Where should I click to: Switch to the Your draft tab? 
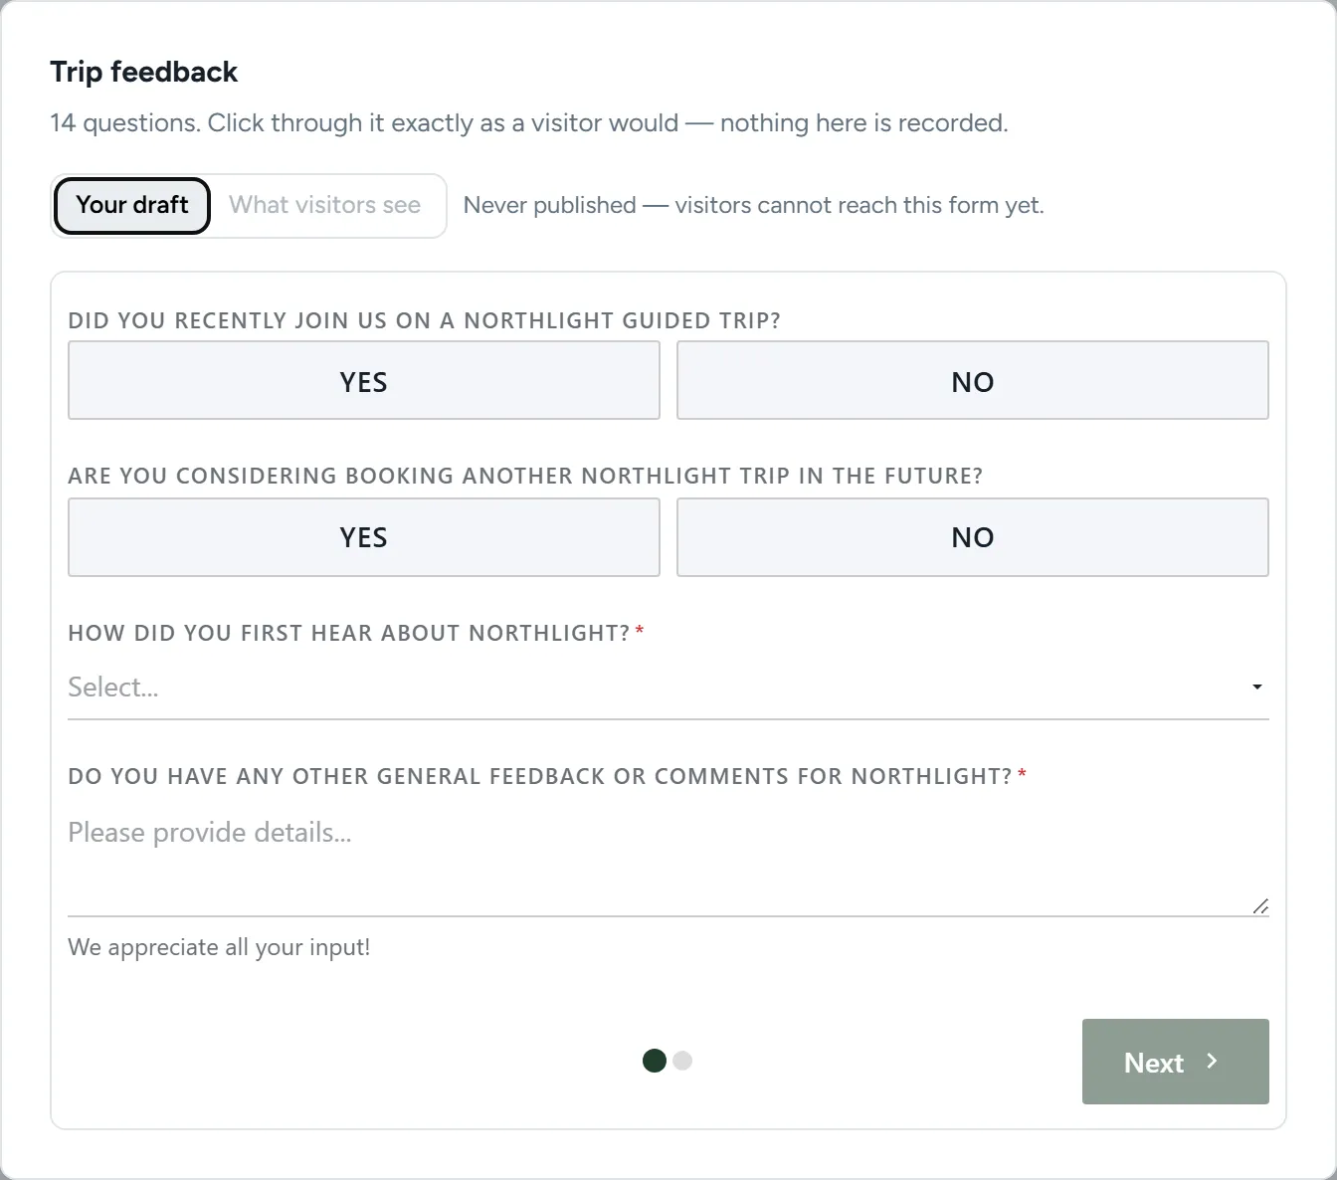[x=131, y=206]
